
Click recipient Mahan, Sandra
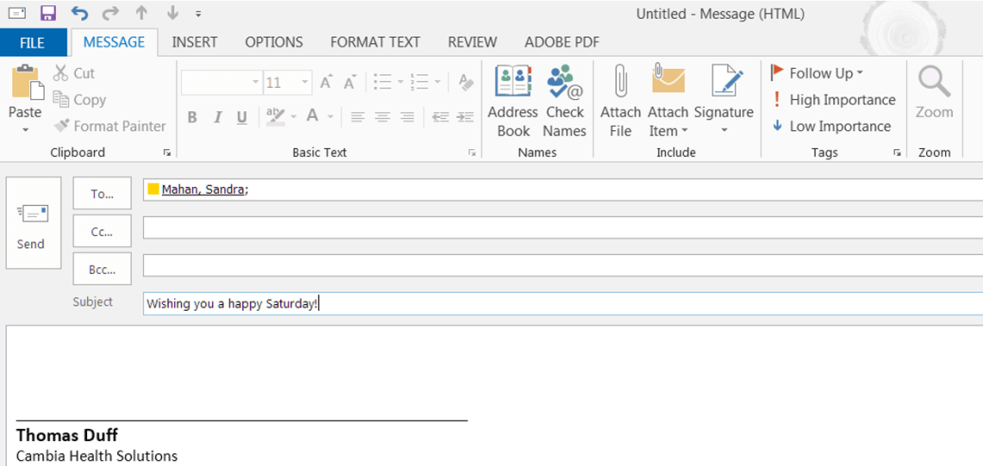coord(203,190)
